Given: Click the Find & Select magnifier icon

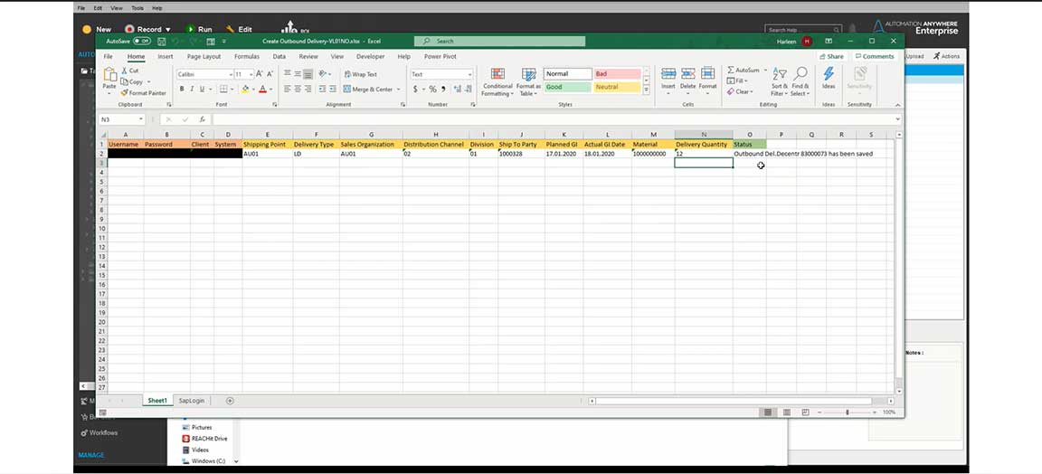Looking at the screenshot, I should click(x=800, y=74).
